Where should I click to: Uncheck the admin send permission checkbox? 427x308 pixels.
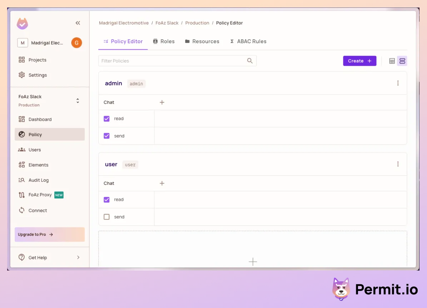[106, 136]
